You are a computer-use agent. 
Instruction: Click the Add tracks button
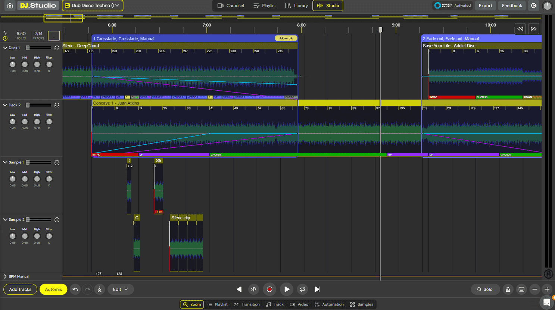coord(20,289)
